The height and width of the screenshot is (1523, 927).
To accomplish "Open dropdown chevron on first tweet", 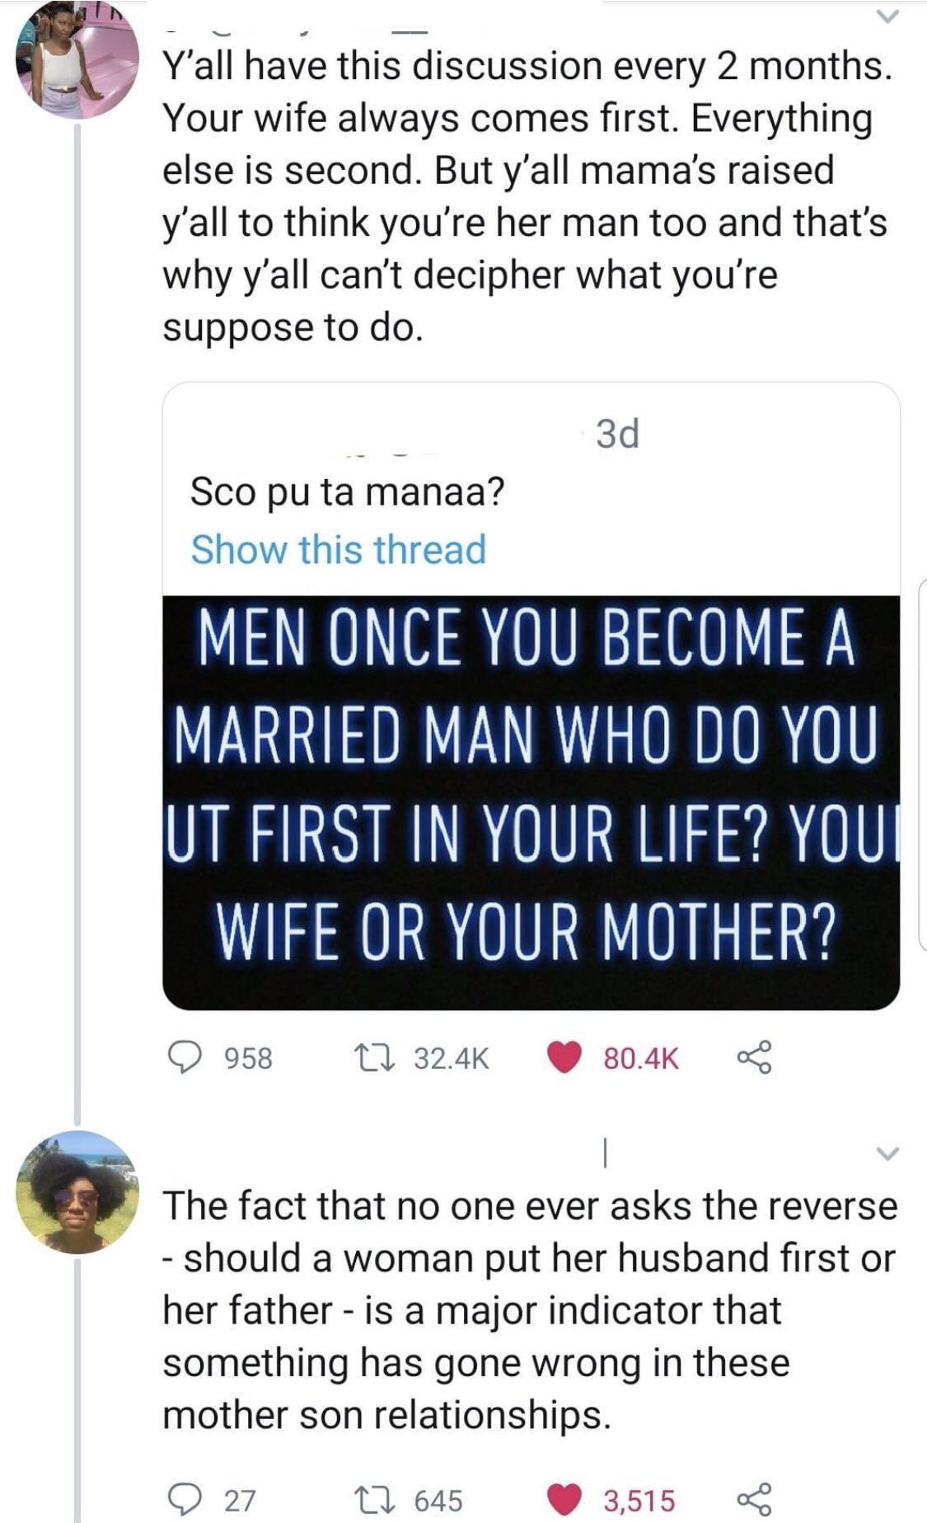I will [886, 16].
